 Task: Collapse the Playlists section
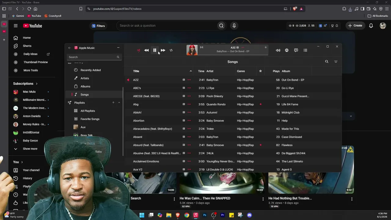pyautogui.click(x=119, y=103)
